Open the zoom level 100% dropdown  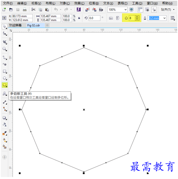[125, 10]
